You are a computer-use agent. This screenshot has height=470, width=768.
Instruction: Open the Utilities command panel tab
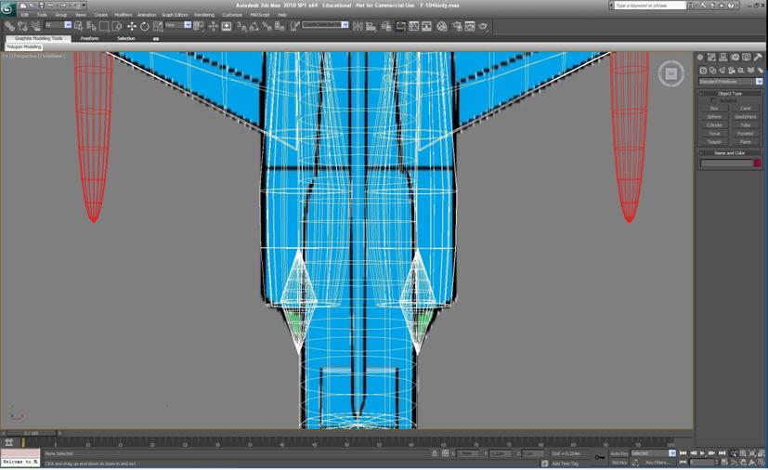point(758,58)
